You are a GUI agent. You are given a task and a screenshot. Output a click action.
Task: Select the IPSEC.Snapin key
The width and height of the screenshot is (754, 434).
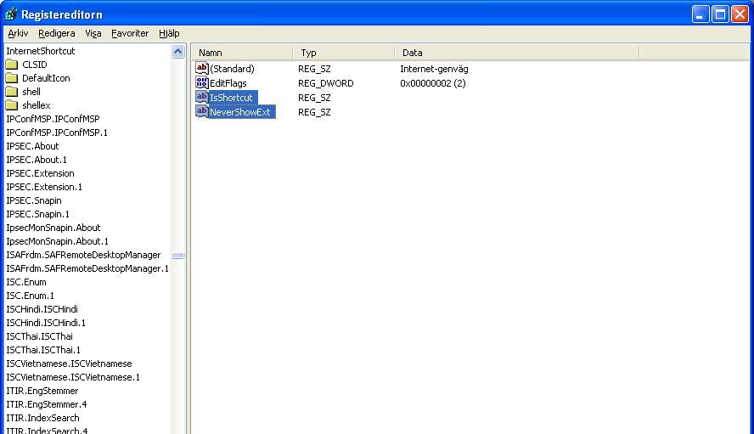point(34,200)
